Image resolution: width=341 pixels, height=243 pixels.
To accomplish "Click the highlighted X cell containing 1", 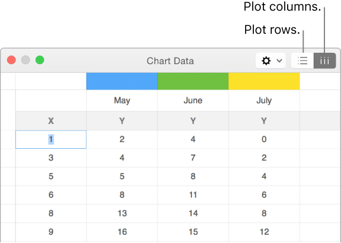I will [x=51, y=139].
